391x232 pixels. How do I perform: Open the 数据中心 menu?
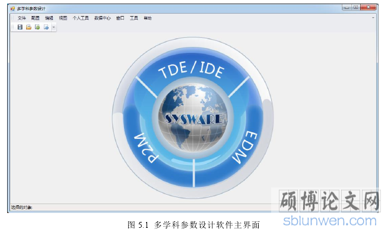102,18
